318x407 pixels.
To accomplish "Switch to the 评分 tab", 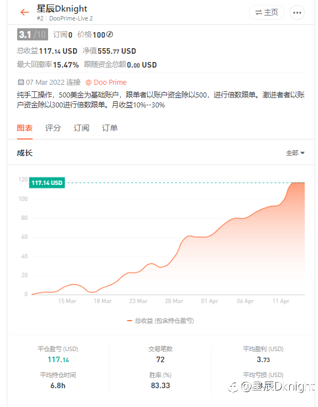I will (53, 128).
